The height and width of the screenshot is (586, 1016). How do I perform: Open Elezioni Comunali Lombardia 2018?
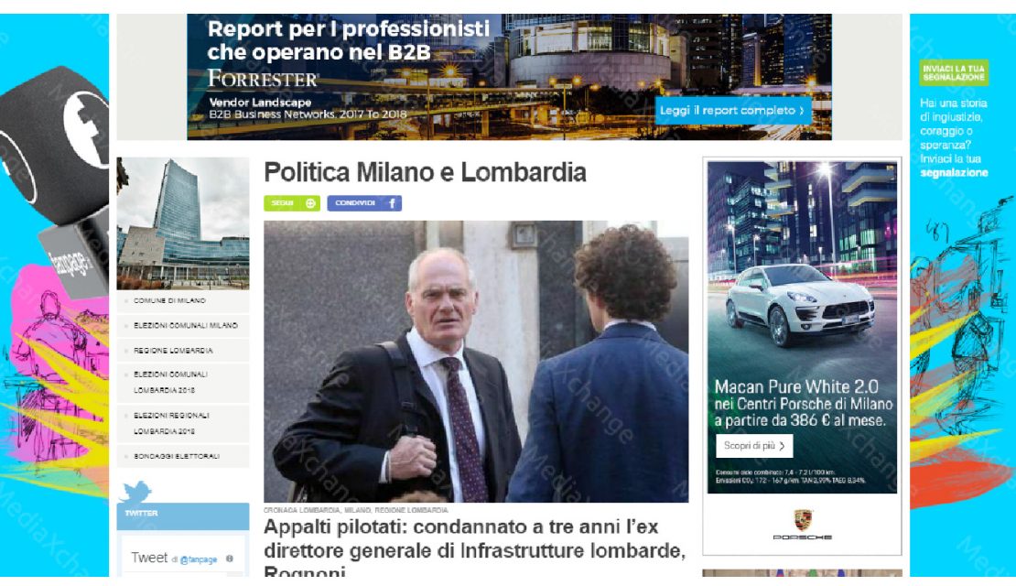click(x=183, y=383)
